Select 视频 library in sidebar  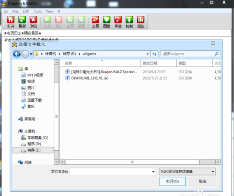pyautogui.click(x=28, y=81)
